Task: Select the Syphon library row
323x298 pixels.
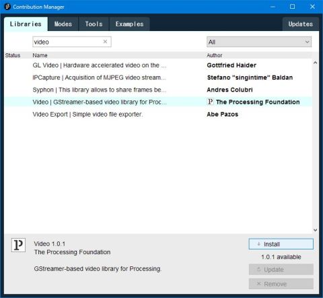Action: point(158,90)
